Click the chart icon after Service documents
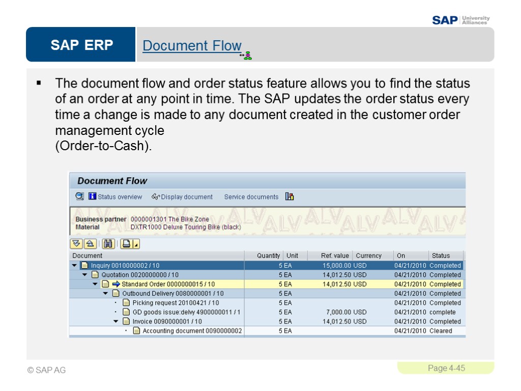Viewport: 521px width, 391px height. tap(290, 197)
